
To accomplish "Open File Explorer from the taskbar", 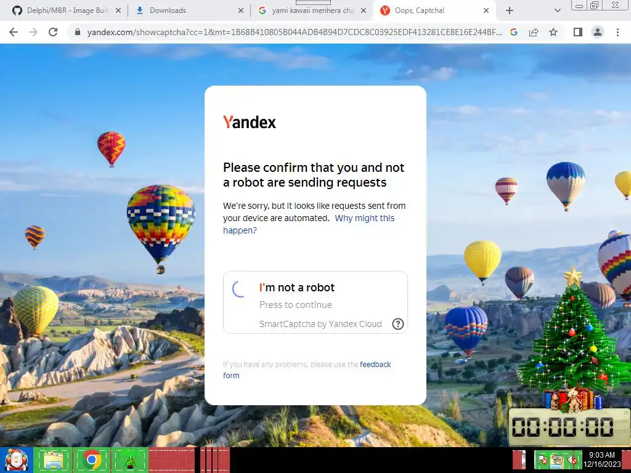I will click(53, 459).
